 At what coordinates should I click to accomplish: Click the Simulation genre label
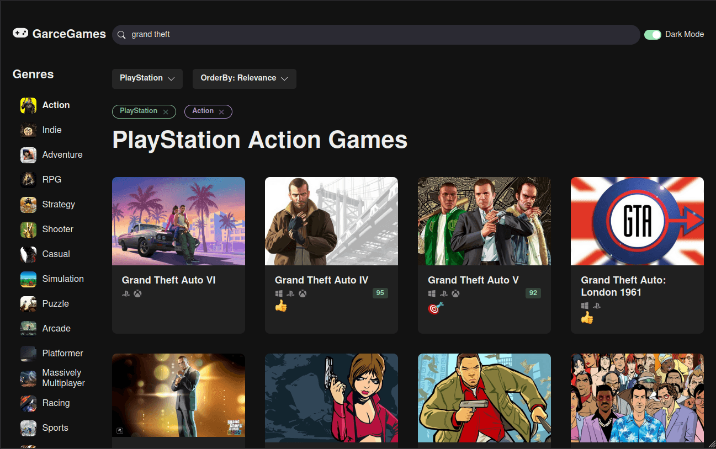click(x=63, y=279)
